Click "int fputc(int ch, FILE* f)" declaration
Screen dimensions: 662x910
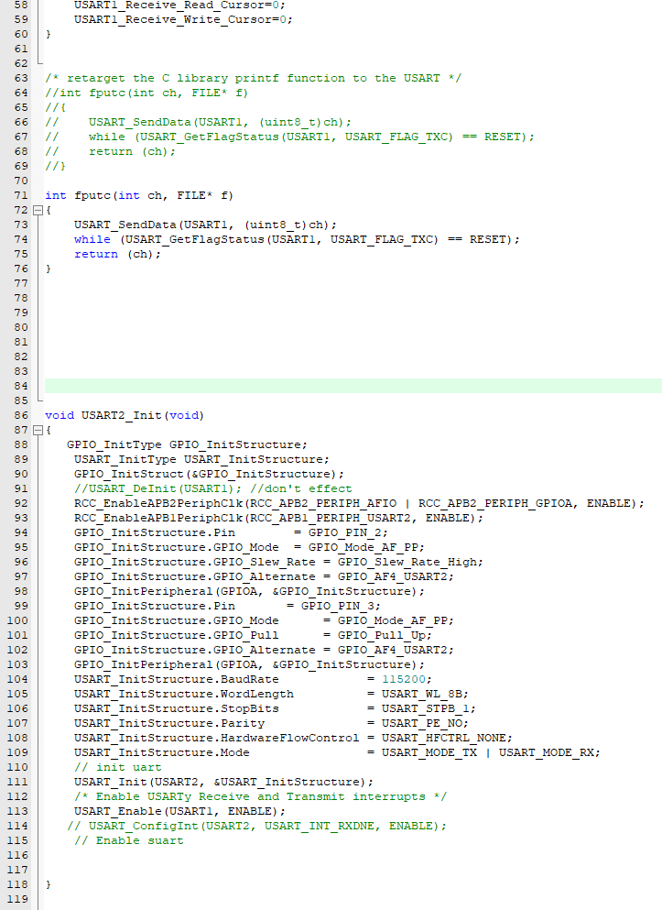tap(139, 195)
